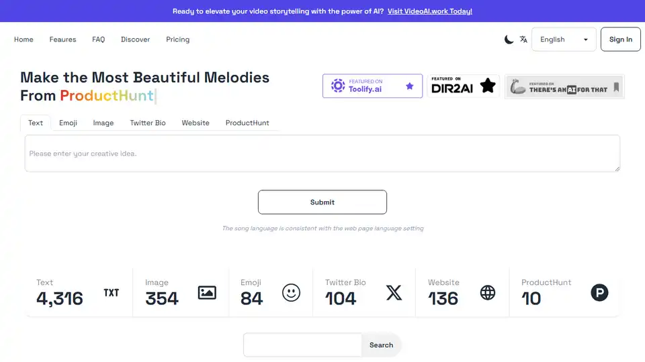Screen dimensions: 645x362
Task: Open the English language dropdown
Action: click(564, 40)
